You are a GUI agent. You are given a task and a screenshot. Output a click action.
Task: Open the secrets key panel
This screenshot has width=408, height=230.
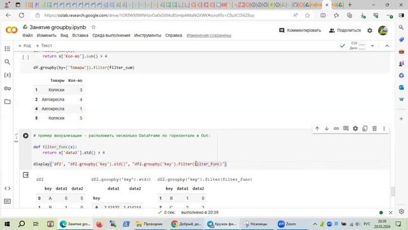tap(7, 88)
